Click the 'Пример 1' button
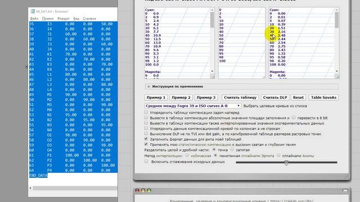360x202 pixels. click(x=156, y=98)
